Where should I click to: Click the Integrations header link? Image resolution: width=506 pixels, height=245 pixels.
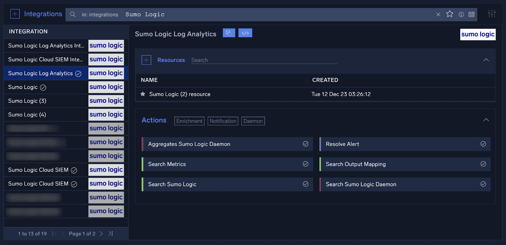tap(43, 14)
